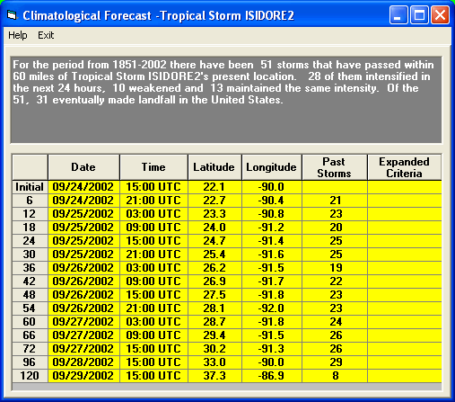
Task: Click the Date column header
Action: point(83,167)
